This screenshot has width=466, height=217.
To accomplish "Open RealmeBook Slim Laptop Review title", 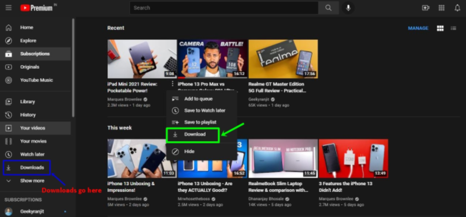I will point(278,187).
